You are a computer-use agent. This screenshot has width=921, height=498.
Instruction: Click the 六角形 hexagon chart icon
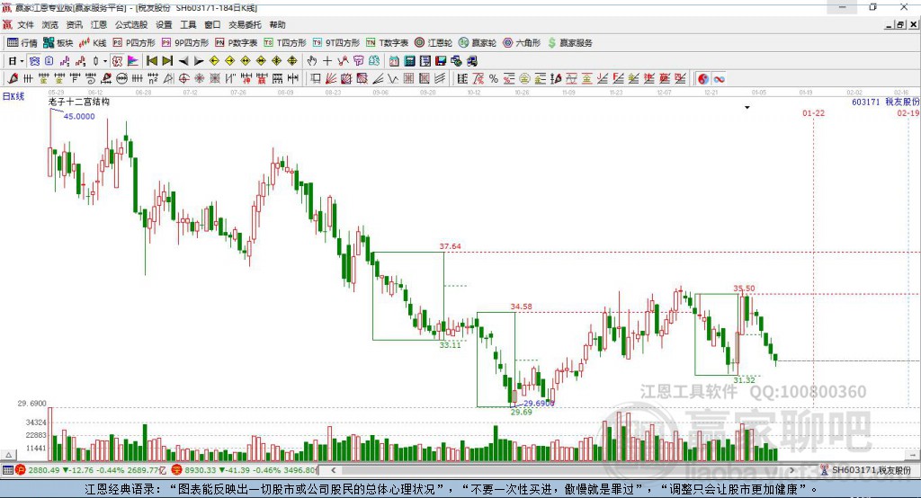522,43
